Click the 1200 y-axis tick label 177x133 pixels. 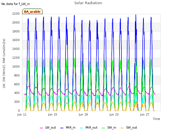tap(16, 58)
